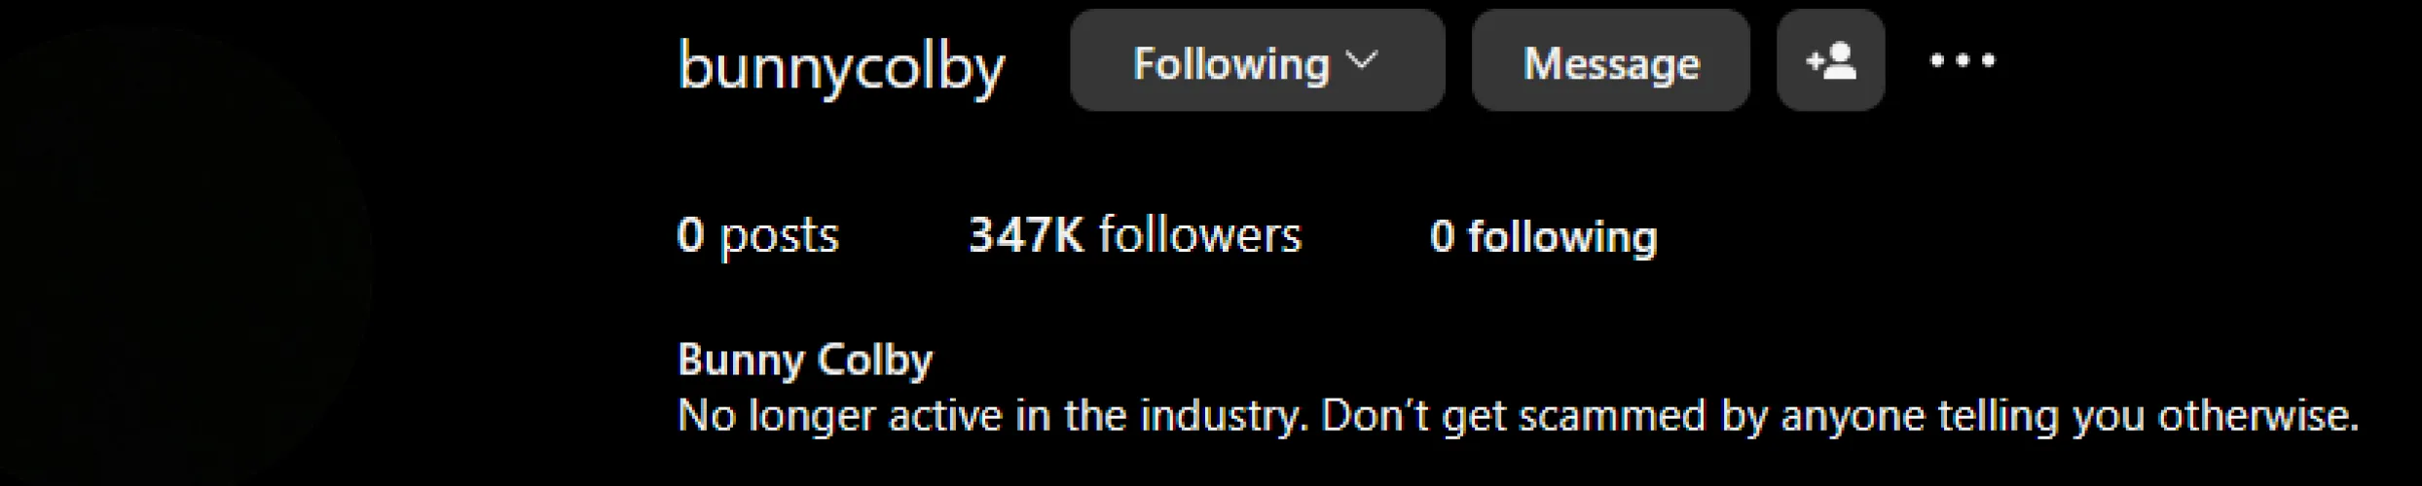Screen dimensions: 2422x486
Task: View the 347K followers list
Action: point(1134,236)
